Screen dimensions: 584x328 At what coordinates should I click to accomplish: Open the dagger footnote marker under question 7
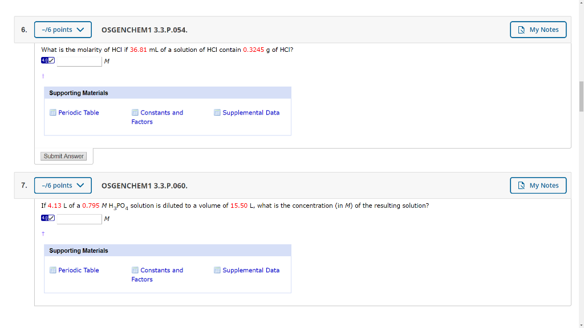[43, 233]
